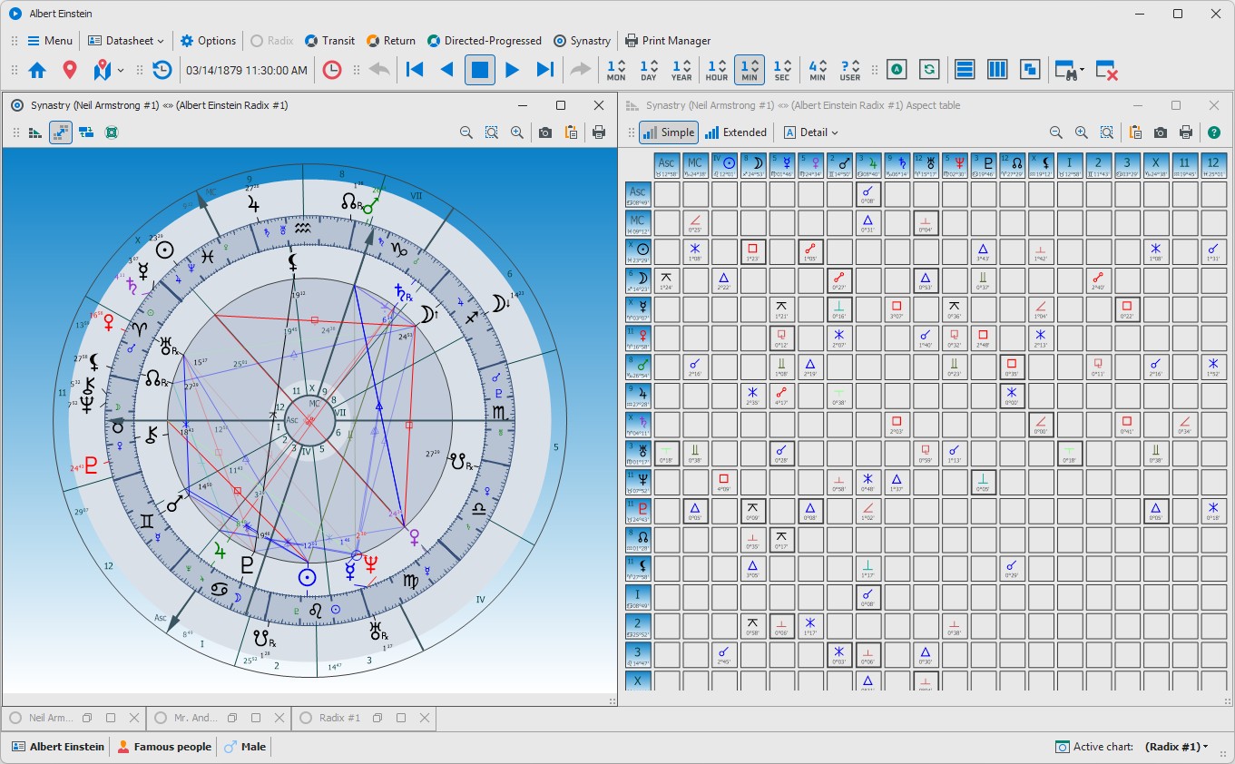Step backward in time
Image resolution: width=1235 pixels, height=764 pixels.
click(446, 70)
